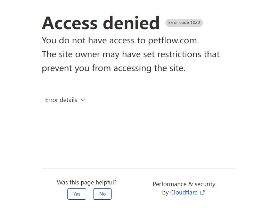Image resolution: width=278 pixels, height=208 pixels.
Task: Click the vertical bar left of Error details
Action: tap(42, 100)
